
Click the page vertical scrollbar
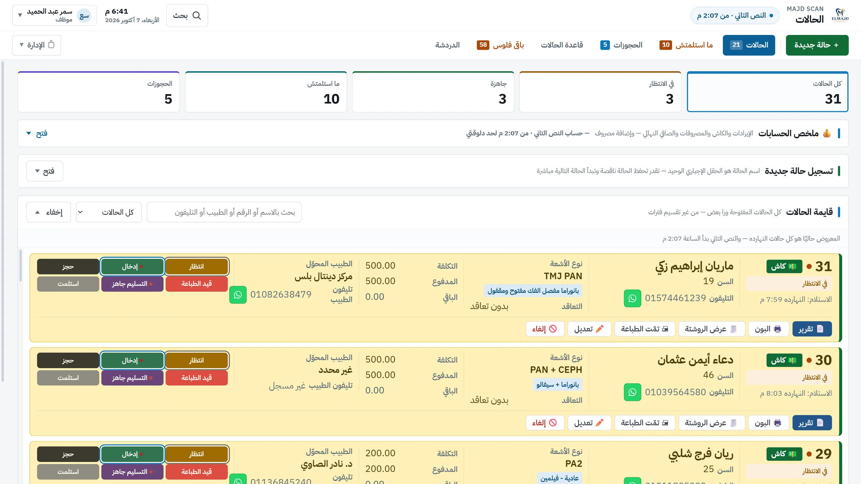click(3, 222)
